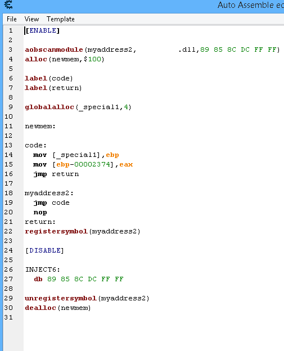284x351 pixels.
Task: Click the byte pattern 89 85 8C DC FF FF on line 3
Action: pyautogui.click(x=238, y=49)
